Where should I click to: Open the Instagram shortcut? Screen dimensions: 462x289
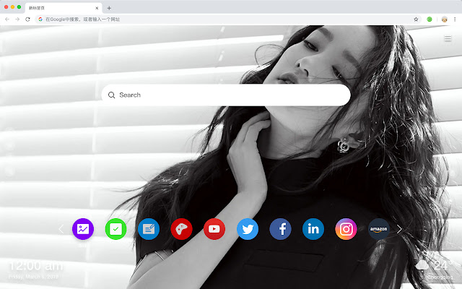(x=346, y=229)
